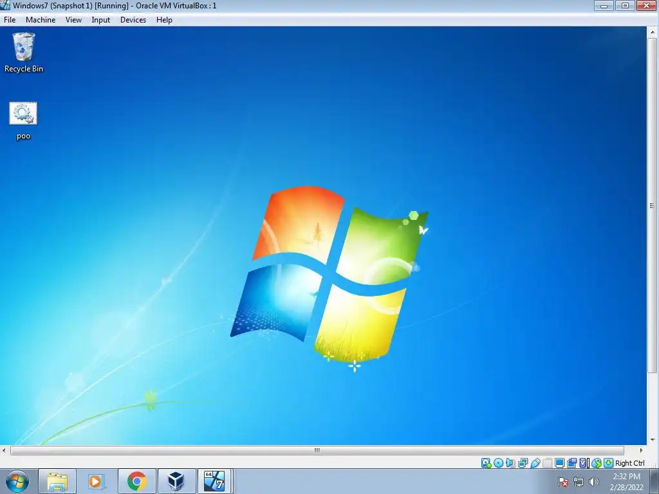Select the running Windows7 VM taskbar button

pyautogui.click(x=214, y=481)
